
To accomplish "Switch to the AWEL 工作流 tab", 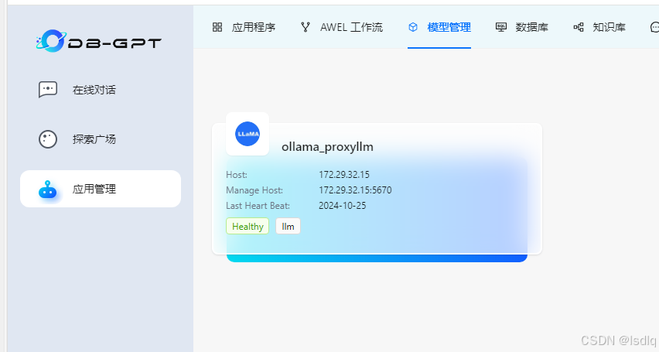I will [x=342, y=27].
